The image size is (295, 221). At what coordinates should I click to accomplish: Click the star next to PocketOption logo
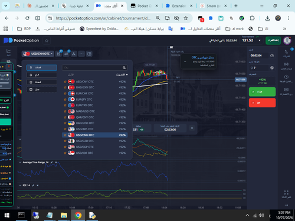(47, 41)
